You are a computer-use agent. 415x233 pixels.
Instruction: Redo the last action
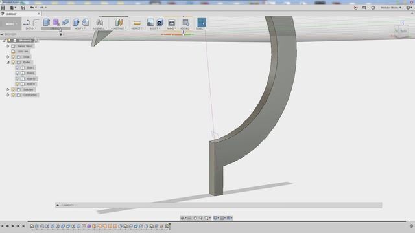coord(41,8)
